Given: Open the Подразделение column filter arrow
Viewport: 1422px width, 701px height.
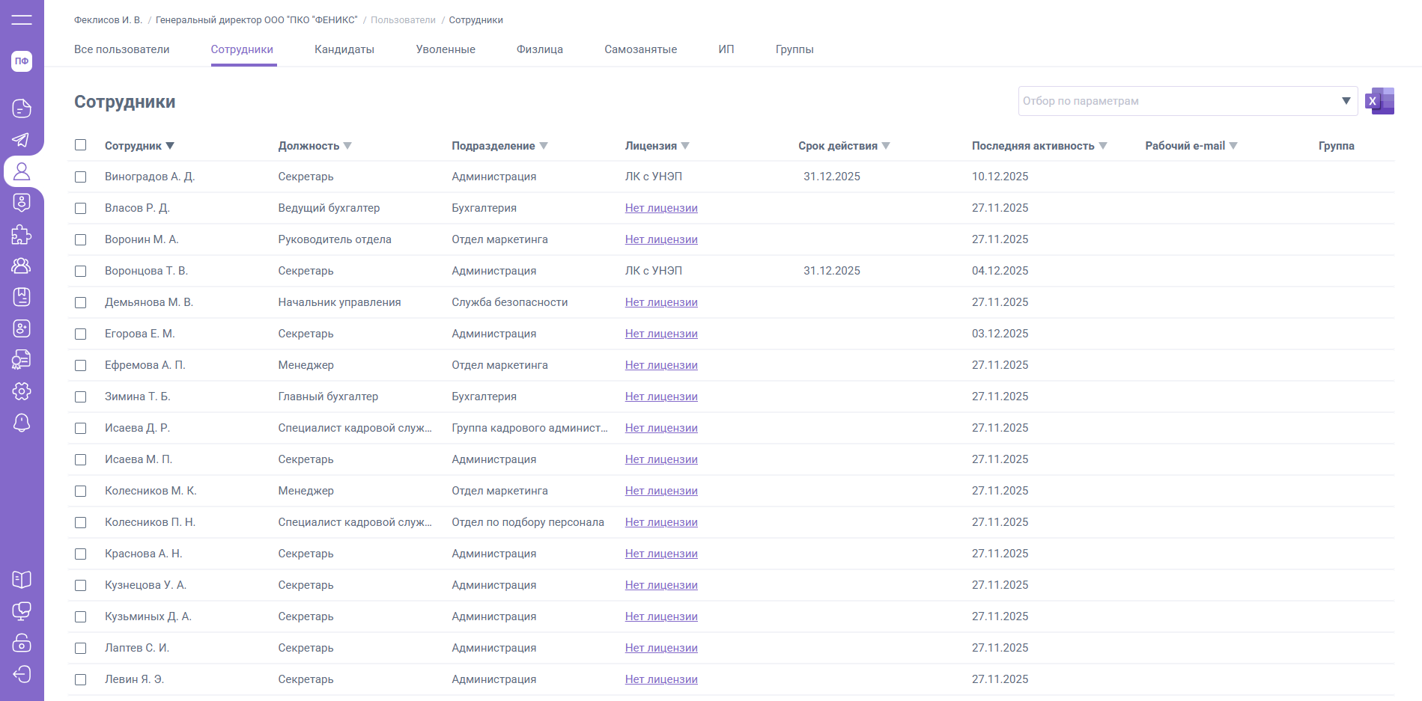Looking at the screenshot, I should 544,146.
